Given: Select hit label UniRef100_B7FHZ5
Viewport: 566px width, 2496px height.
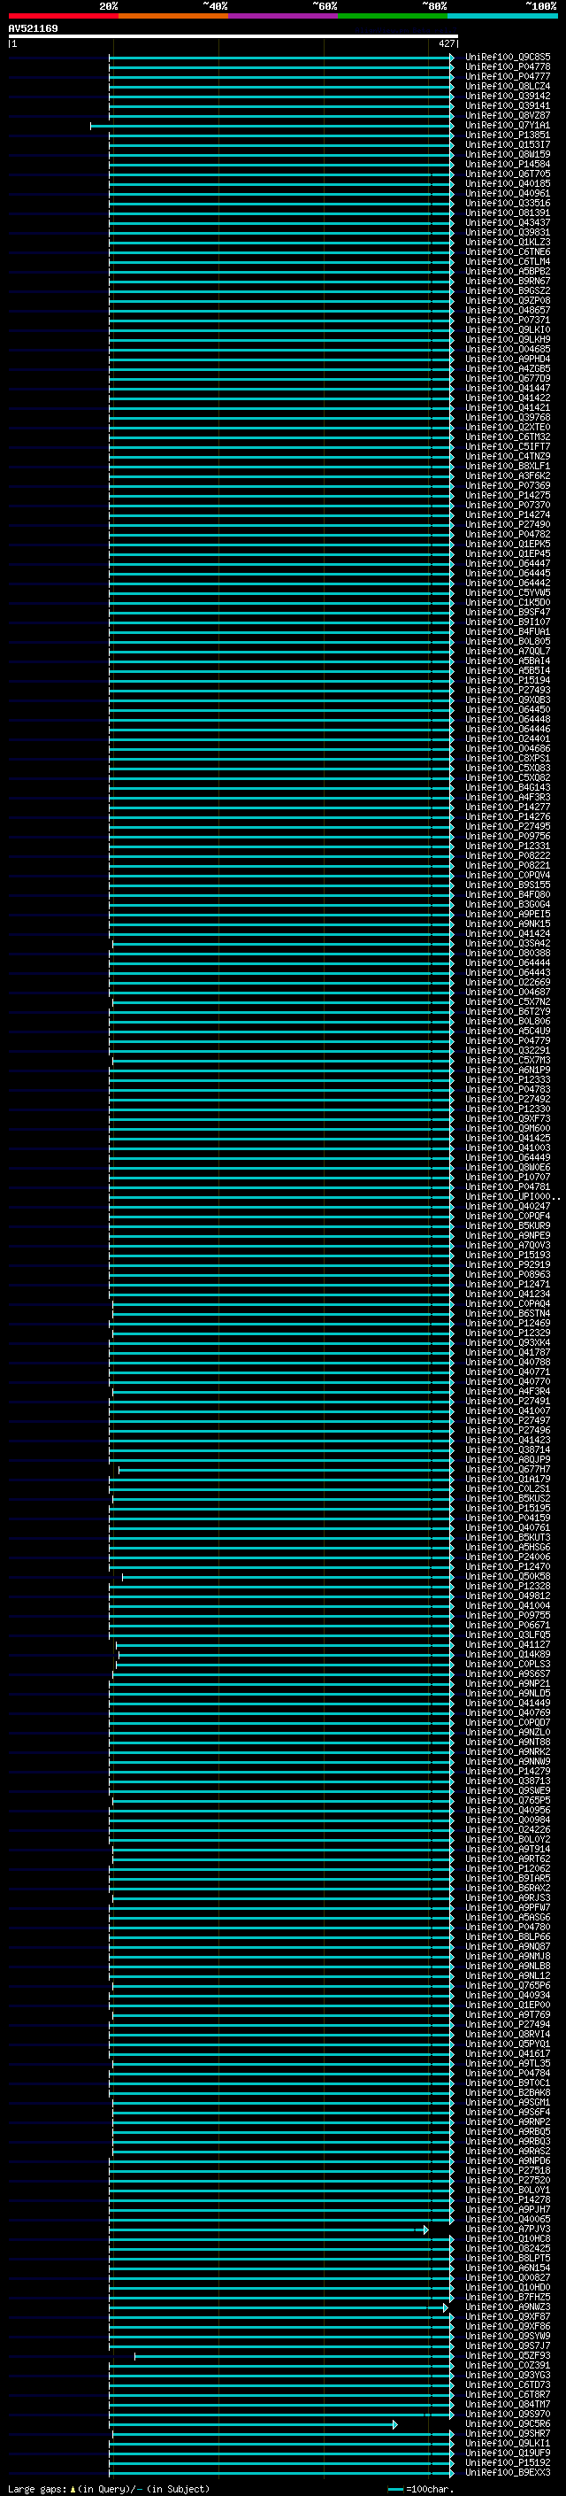Looking at the screenshot, I should [508, 2297].
